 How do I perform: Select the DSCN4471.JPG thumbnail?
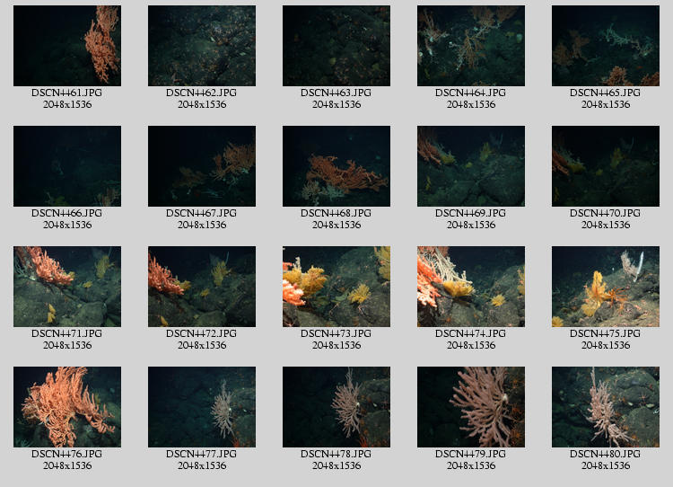pos(67,287)
